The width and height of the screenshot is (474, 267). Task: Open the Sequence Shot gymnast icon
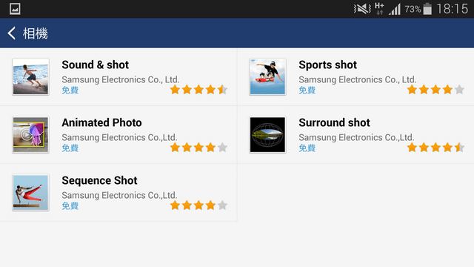point(30,193)
